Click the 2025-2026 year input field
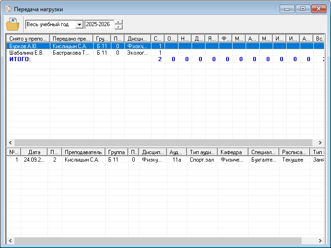Screen dimensions: 331x248 (99, 24)
